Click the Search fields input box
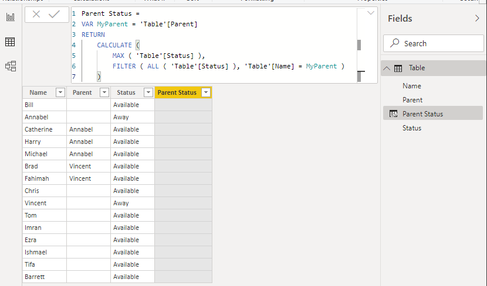This screenshot has width=487, height=286. (434, 43)
